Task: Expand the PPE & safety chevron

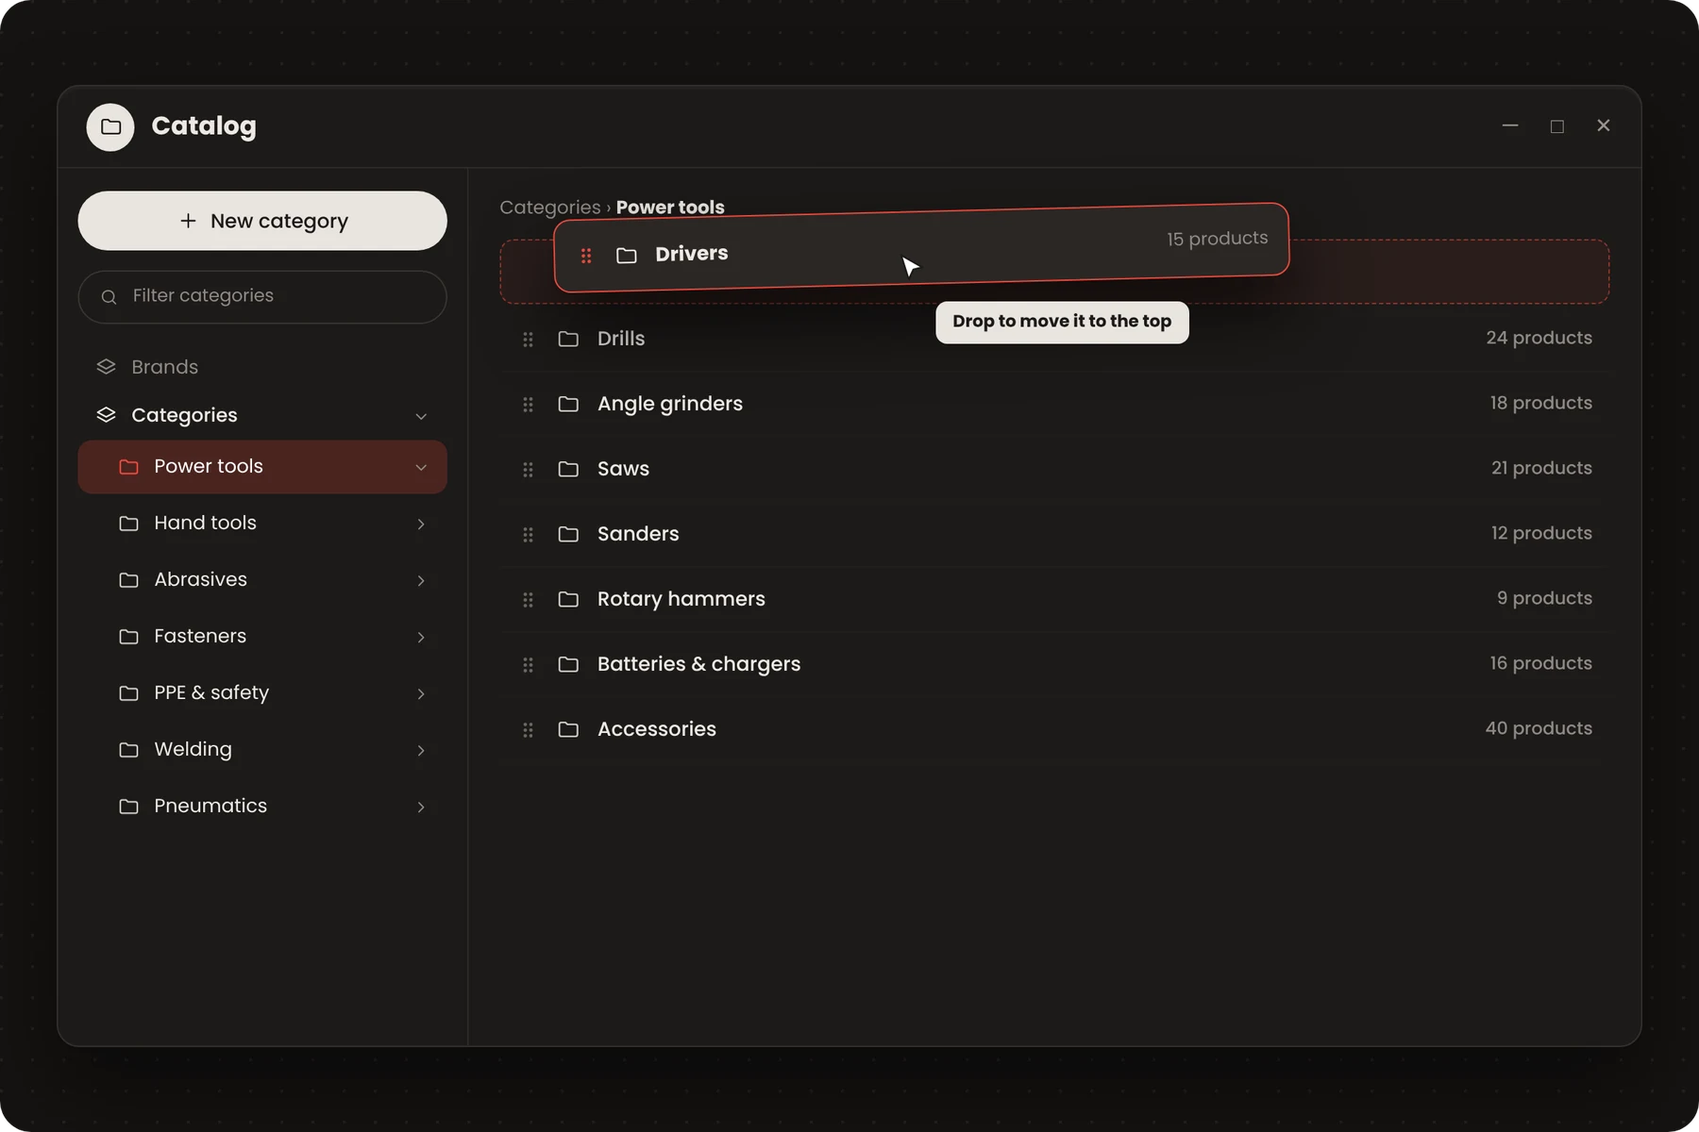Action: (x=421, y=693)
